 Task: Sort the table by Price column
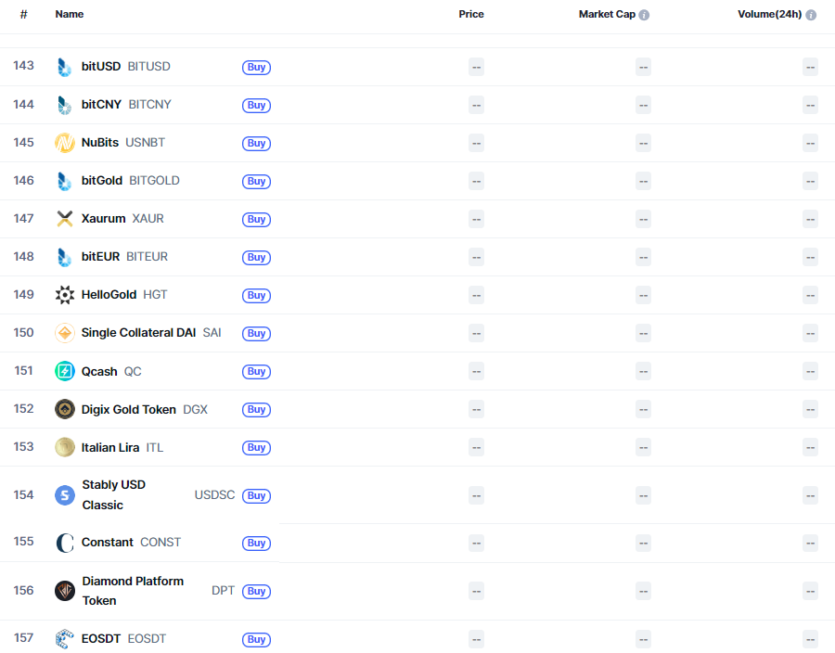tap(471, 14)
